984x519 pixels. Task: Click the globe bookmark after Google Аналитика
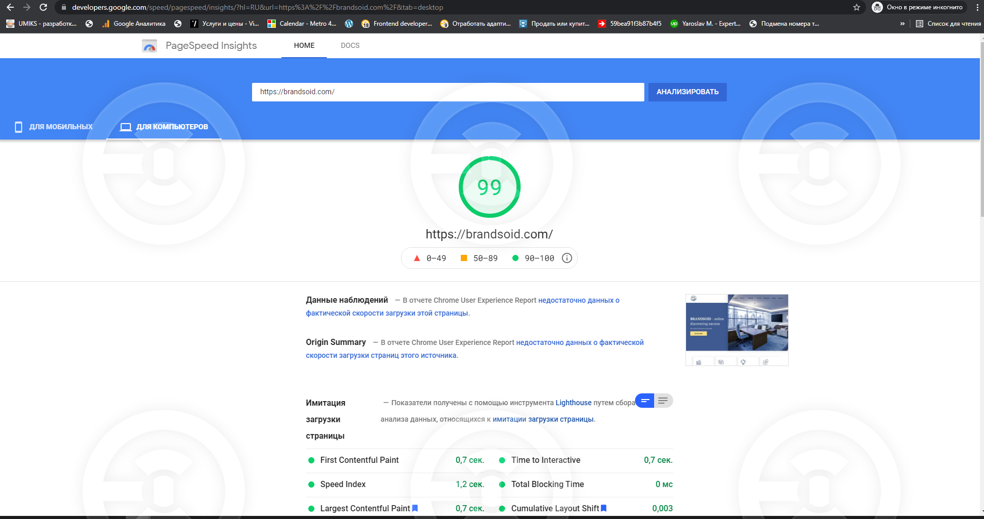[178, 24]
